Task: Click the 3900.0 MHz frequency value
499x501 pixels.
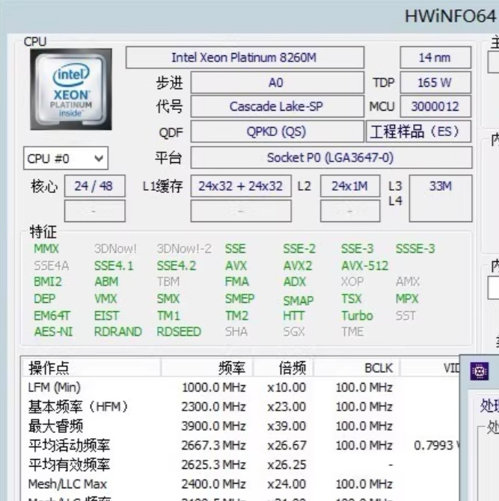Action: (213, 426)
